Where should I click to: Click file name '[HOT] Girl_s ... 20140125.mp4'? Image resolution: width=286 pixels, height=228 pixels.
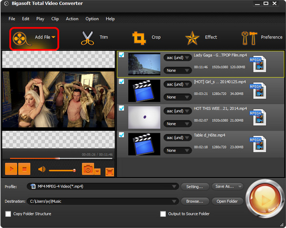click(x=220, y=82)
